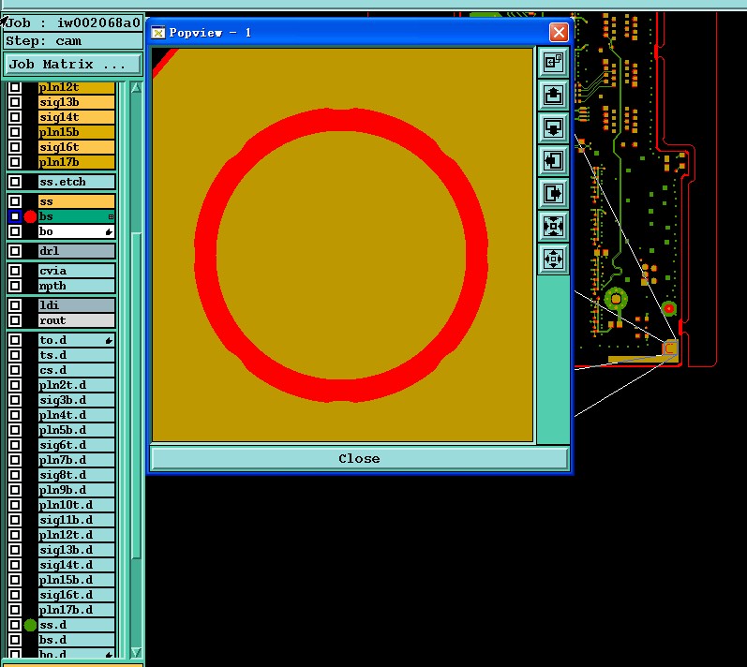
Task: Select the ts.d layer name
Action: point(76,355)
